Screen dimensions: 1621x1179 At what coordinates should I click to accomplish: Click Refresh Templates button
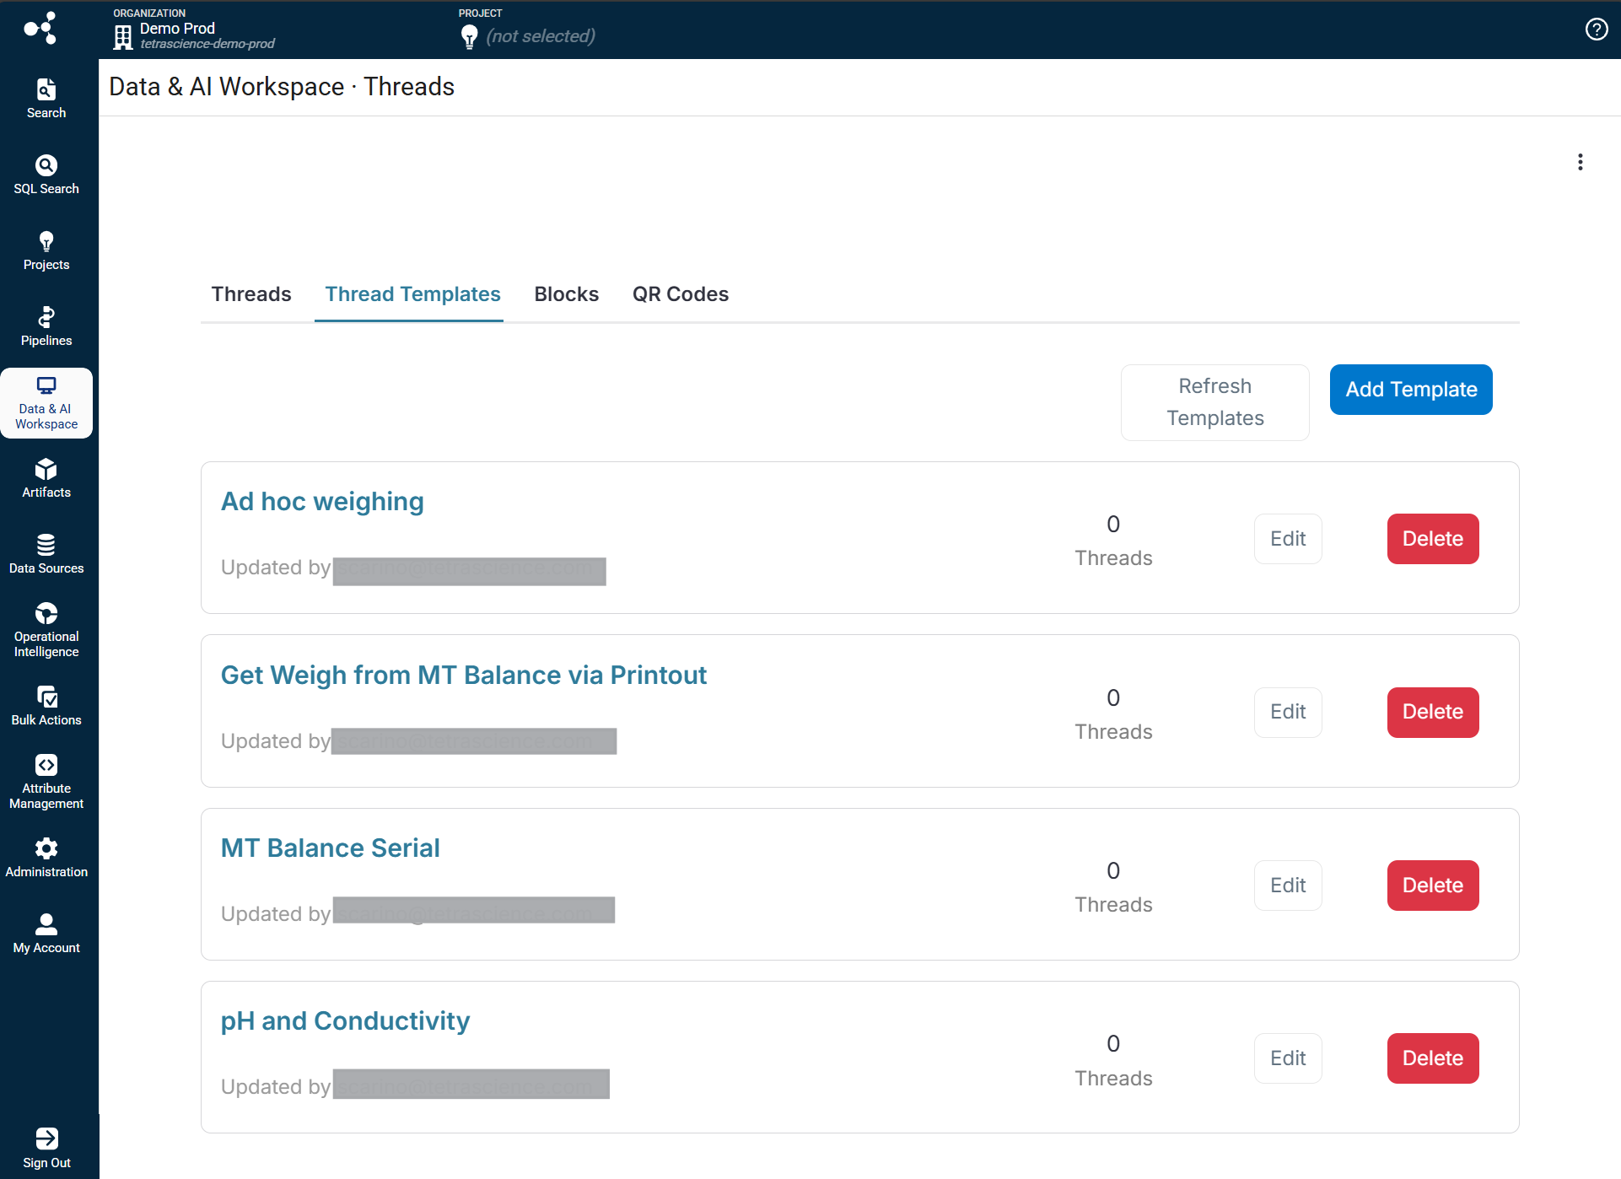1214,402
